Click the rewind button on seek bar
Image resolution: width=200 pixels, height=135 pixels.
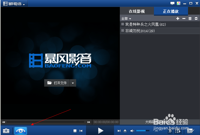tap(3, 122)
